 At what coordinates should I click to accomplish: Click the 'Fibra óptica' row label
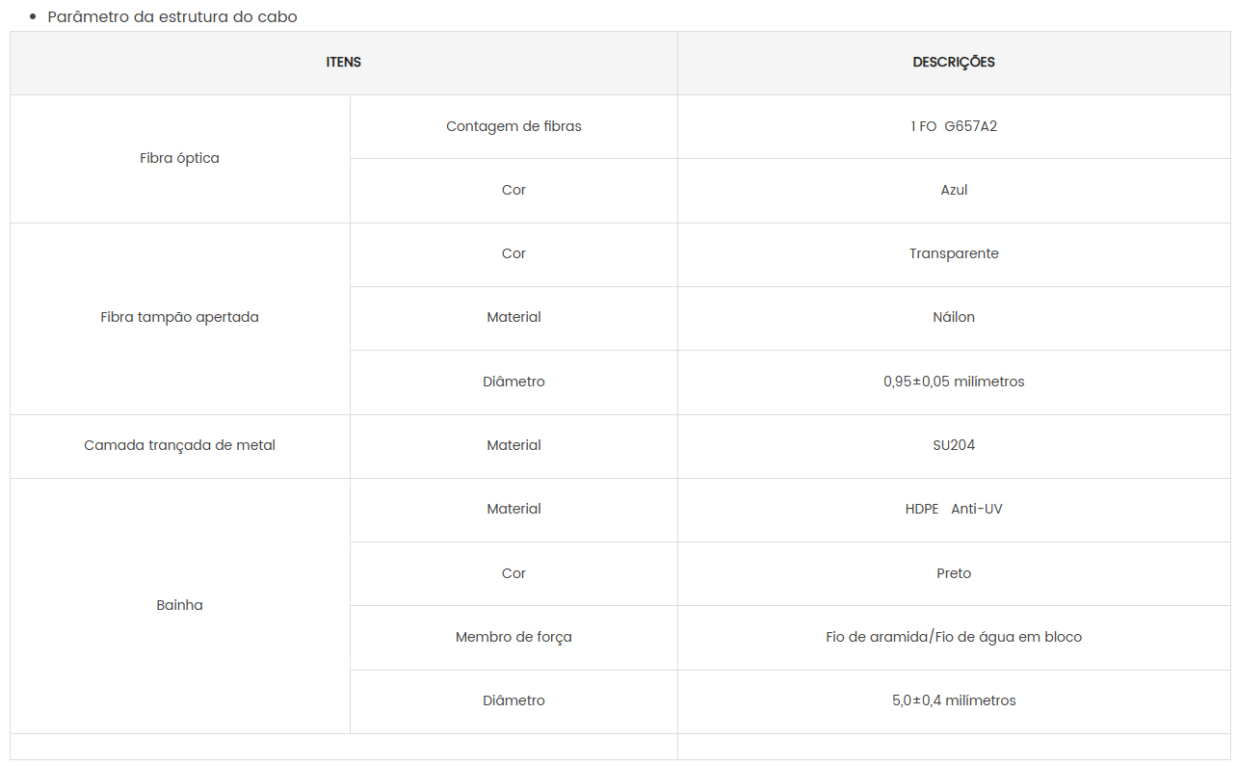coord(179,158)
